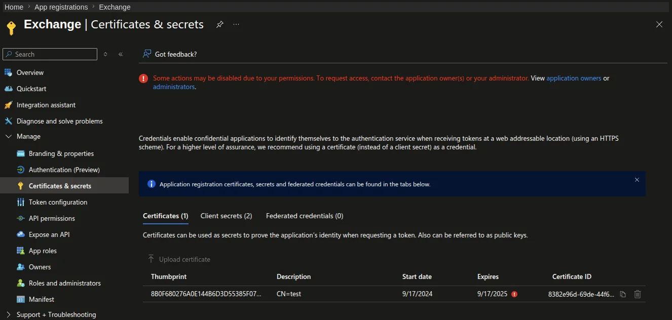Click the Roles and administrators icon
672x320 pixels.
pos(21,283)
